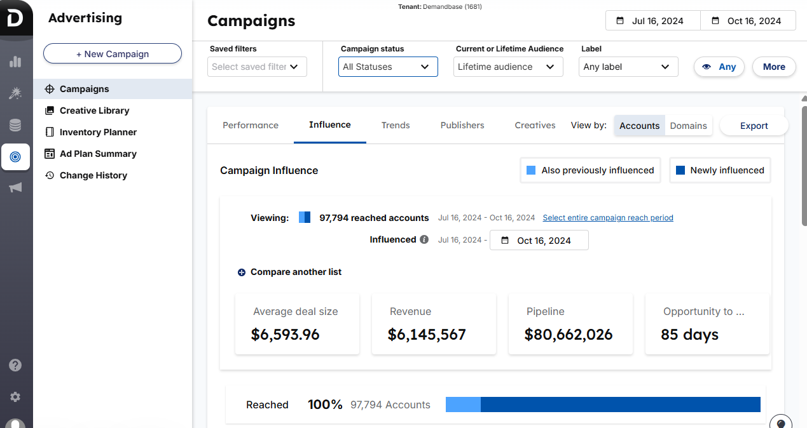
Task: Click the Reached 100% progress bar
Action: pos(602,404)
